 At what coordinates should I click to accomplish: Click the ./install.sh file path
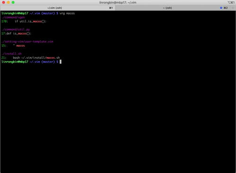(11, 54)
